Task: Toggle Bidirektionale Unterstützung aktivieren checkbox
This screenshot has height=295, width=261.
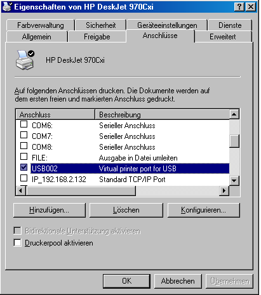Action: pyautogui.click(x=17, y=231)
